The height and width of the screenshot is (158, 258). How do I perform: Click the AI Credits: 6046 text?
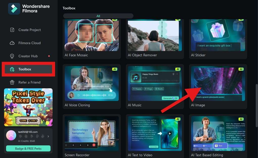(27, 141)
